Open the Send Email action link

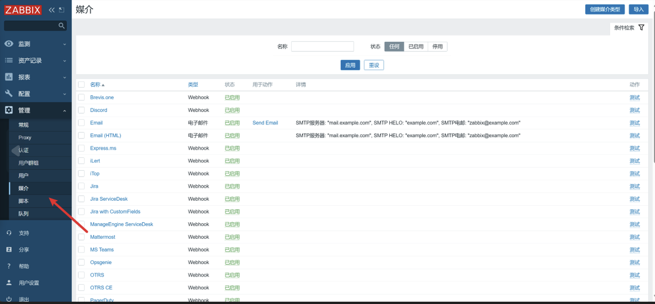click(x=265, y=123)
